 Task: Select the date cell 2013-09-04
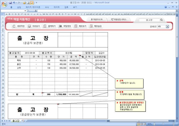click(x=100, y=64)
